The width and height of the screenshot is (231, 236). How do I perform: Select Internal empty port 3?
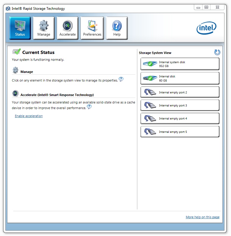coord(180,105)
